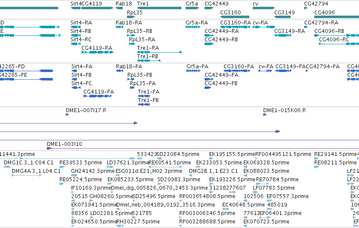Select protein CG42449-PB
Viewport: 359px width, 228px height.
click(x=208, y=88)
